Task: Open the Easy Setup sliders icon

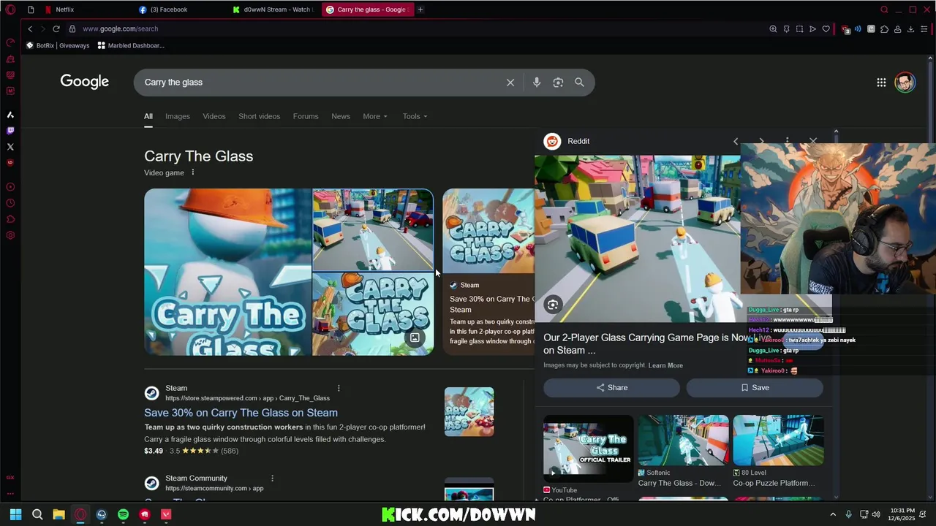Action: 924,29
